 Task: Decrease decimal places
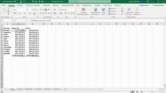74,13
